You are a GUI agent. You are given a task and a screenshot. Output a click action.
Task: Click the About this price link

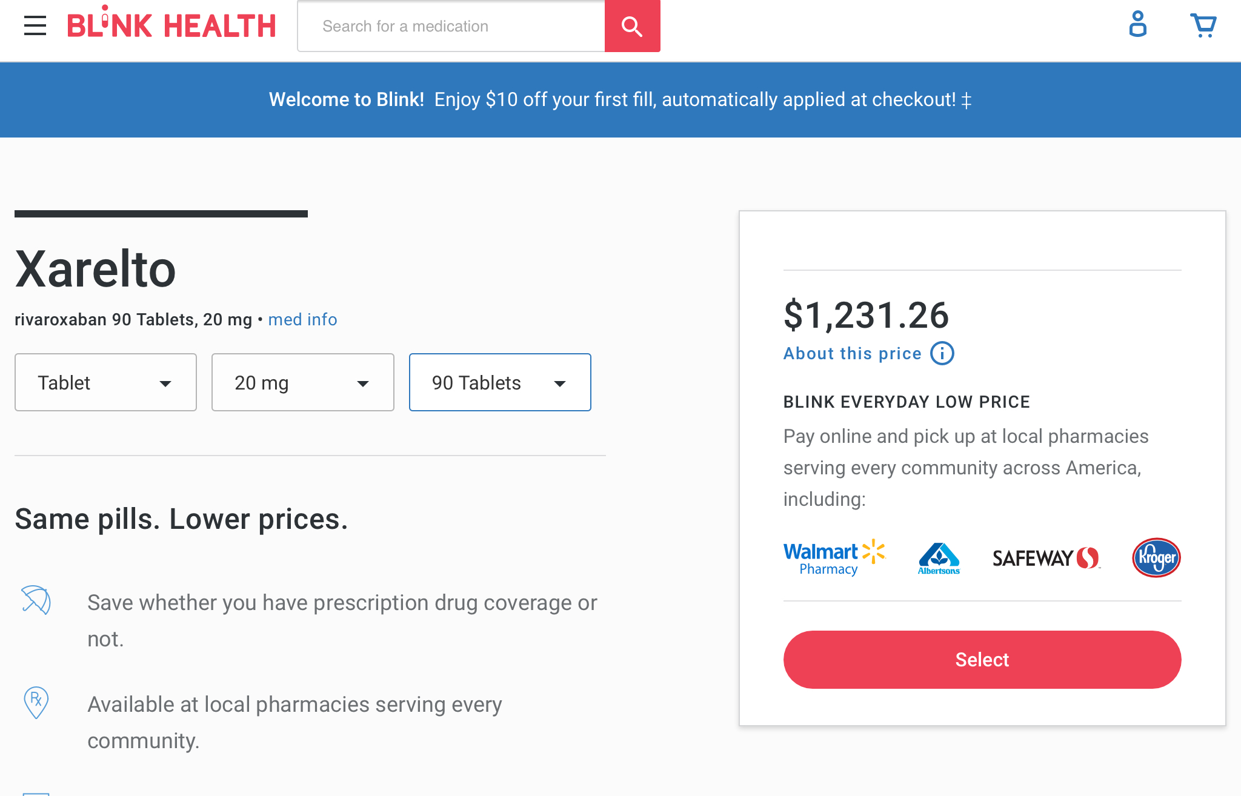click(852, 353)
